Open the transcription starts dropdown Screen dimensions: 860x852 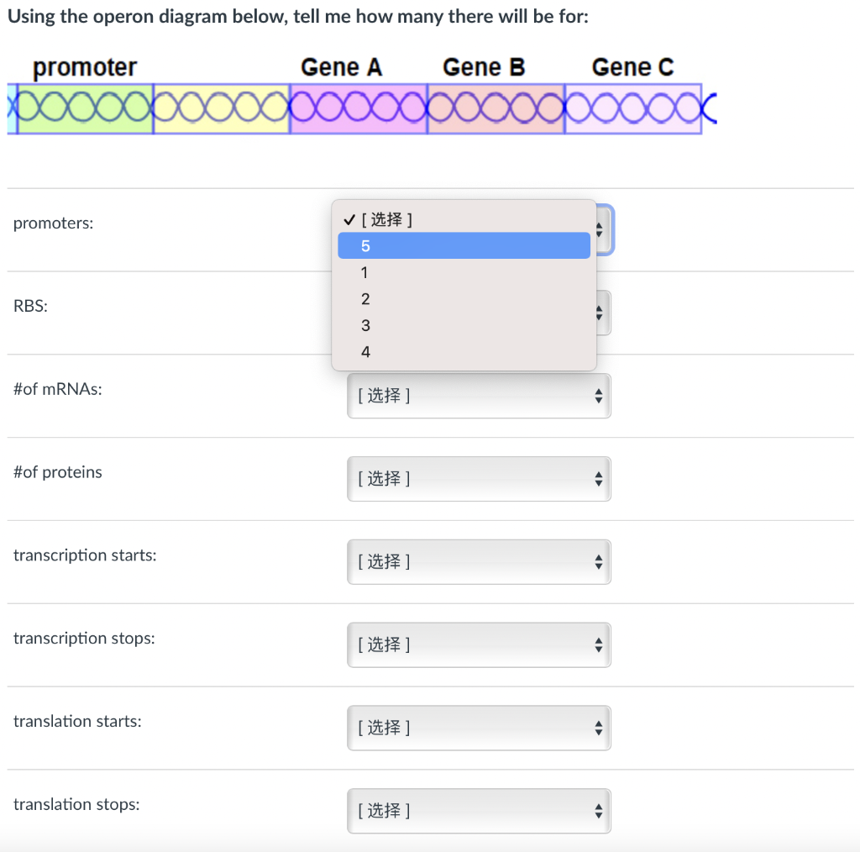pyautogui.click(x=479, y=561)
